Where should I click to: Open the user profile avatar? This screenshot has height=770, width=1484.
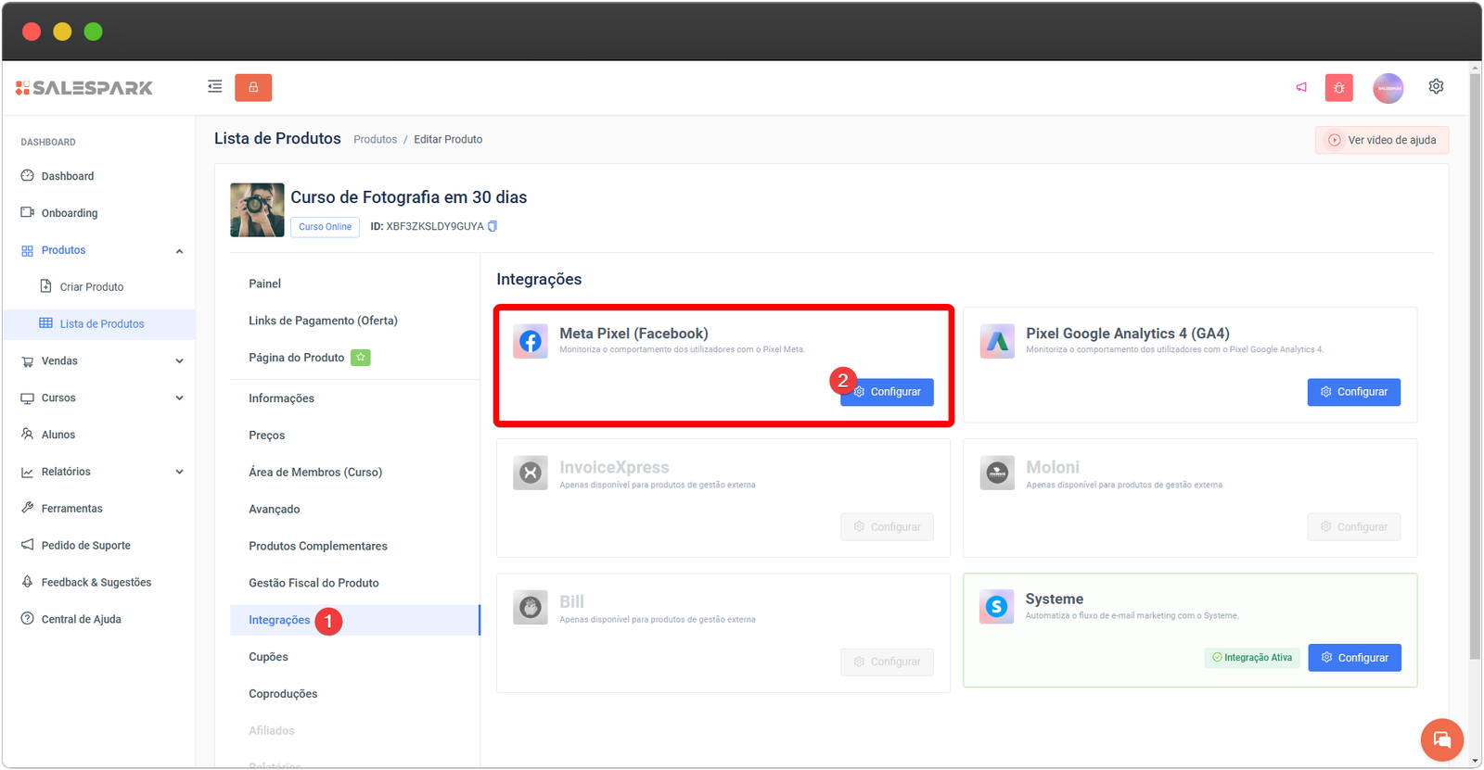(1388, 88)
